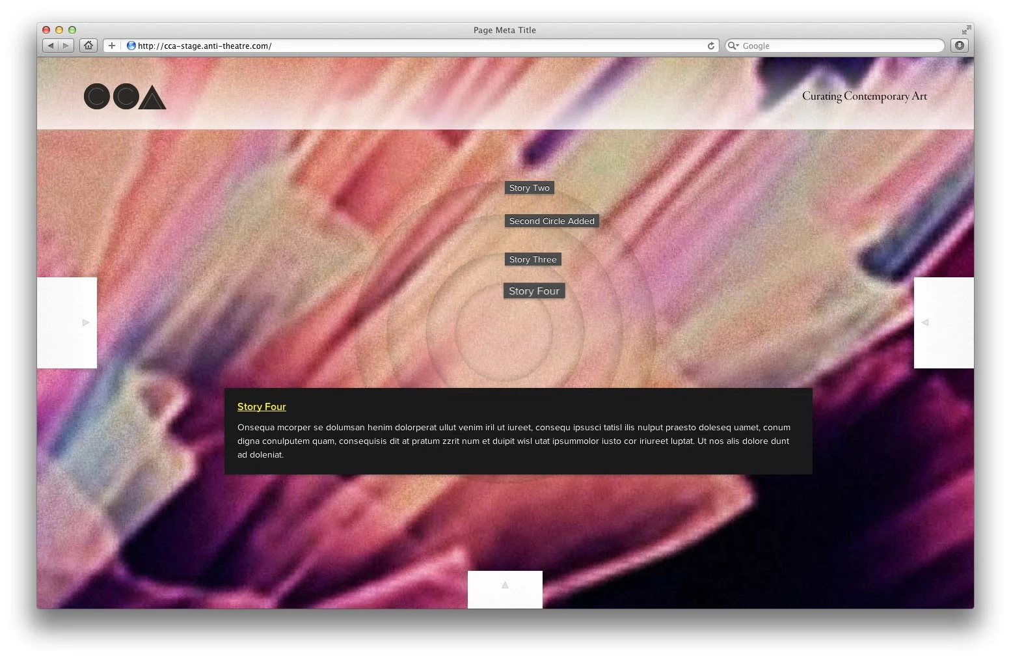Minimize the window with the yellow button
Screen dimensions: 1011x660
click(59, 30)
